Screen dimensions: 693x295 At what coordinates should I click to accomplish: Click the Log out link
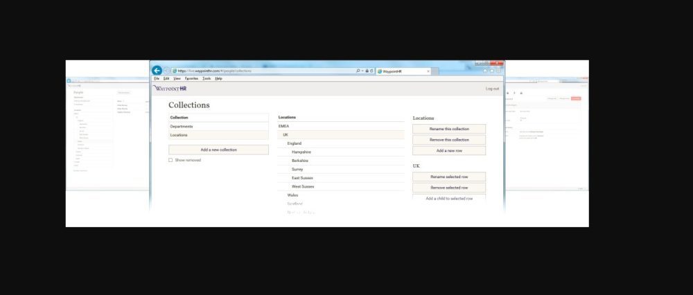coord(492,89)
